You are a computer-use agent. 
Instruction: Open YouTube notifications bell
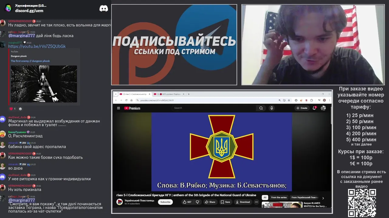click(315, 108)
